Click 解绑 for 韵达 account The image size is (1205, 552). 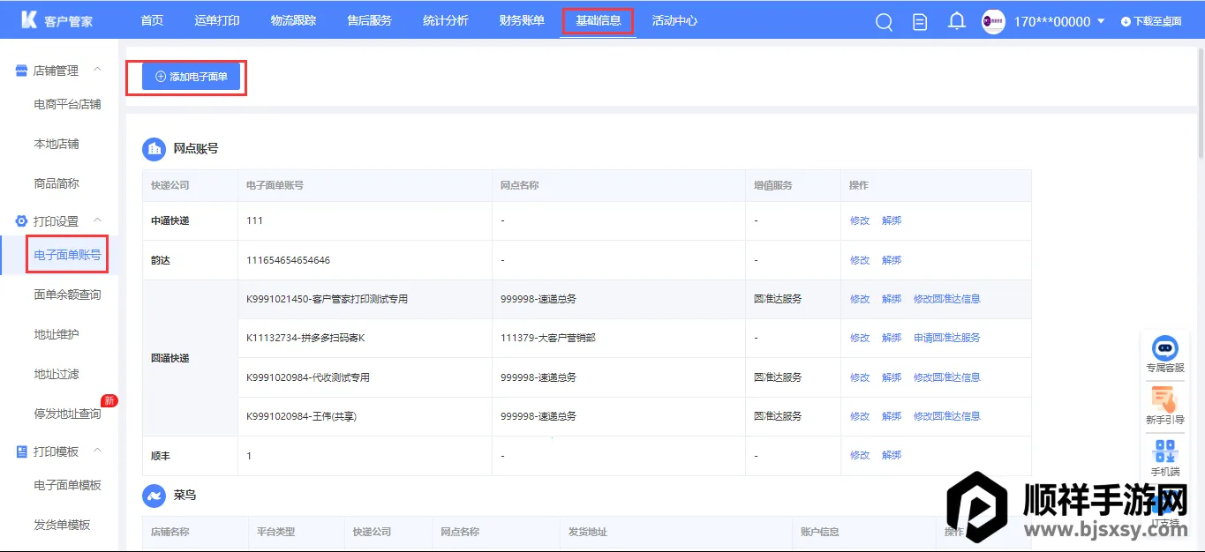[x=891, y=260]
